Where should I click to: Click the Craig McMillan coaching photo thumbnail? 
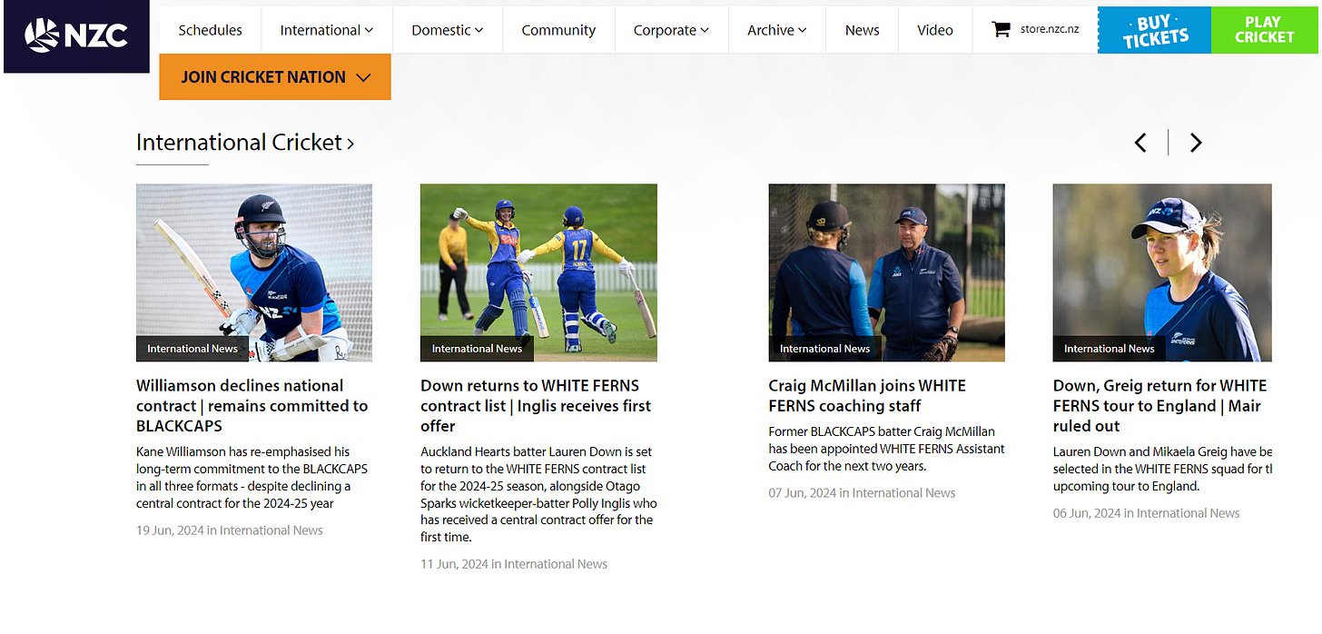[x=886, y=272]
